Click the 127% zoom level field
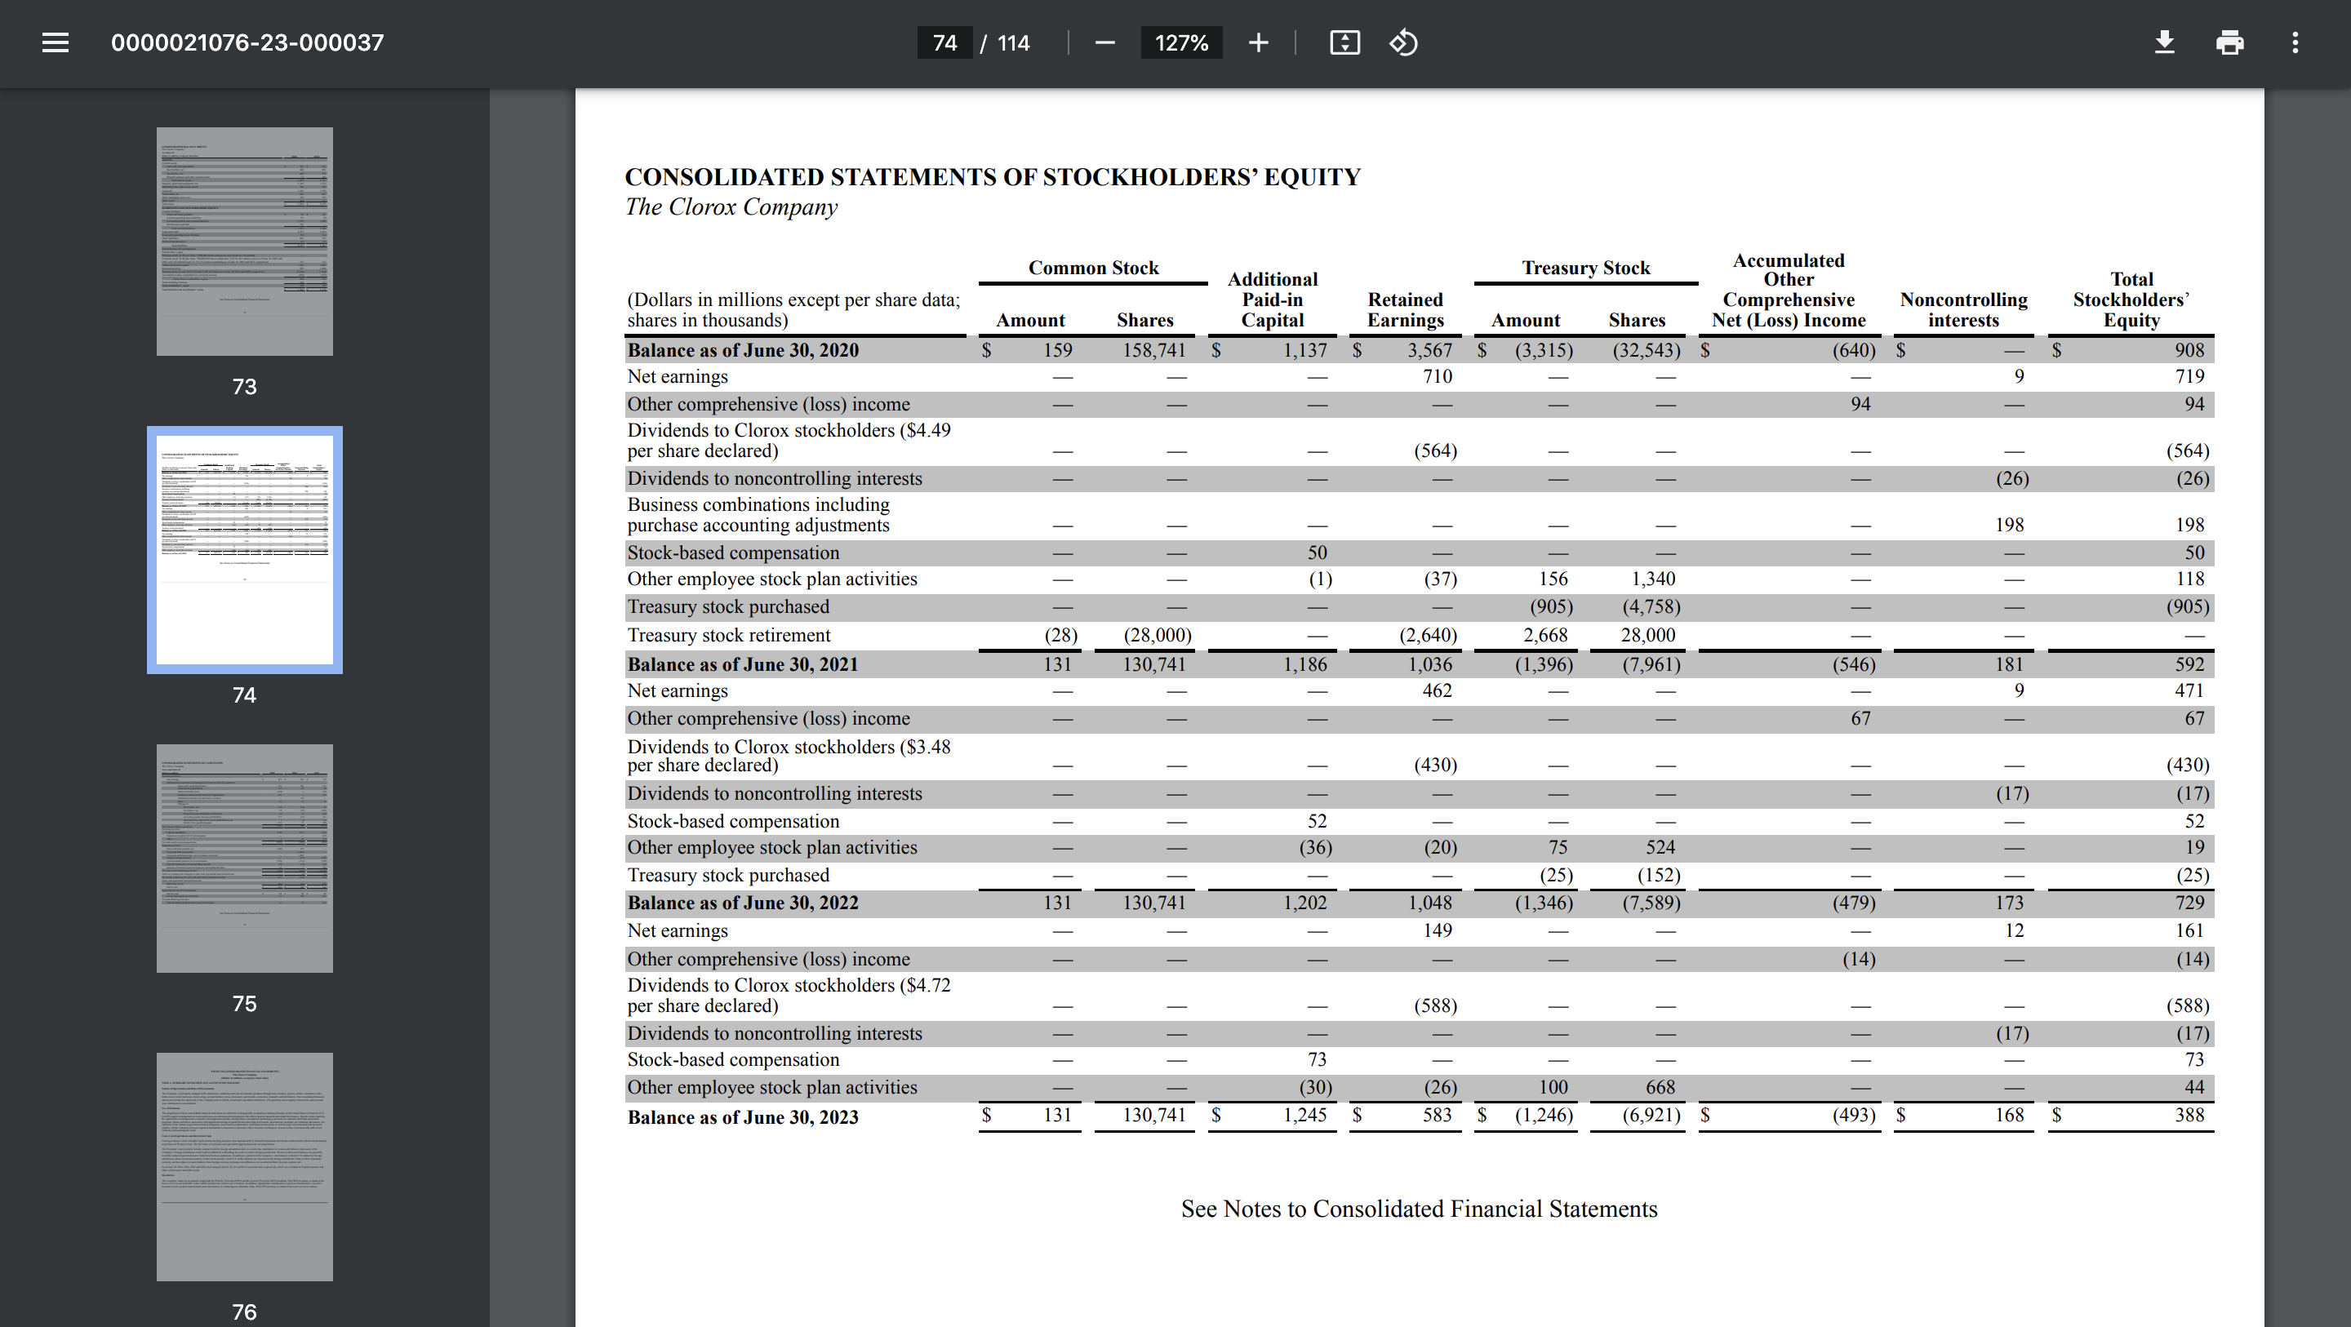Viewport: 2351px width, 1327px height. coord(1181,43)
